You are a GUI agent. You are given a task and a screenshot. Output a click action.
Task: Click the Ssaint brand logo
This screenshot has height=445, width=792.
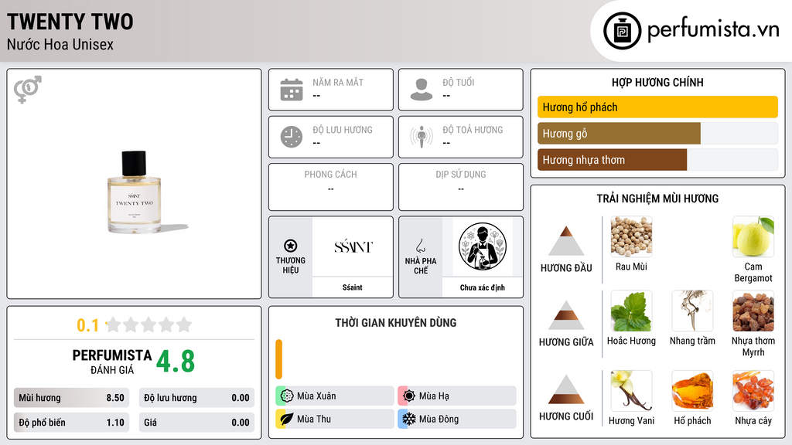(x=353, y=246)
